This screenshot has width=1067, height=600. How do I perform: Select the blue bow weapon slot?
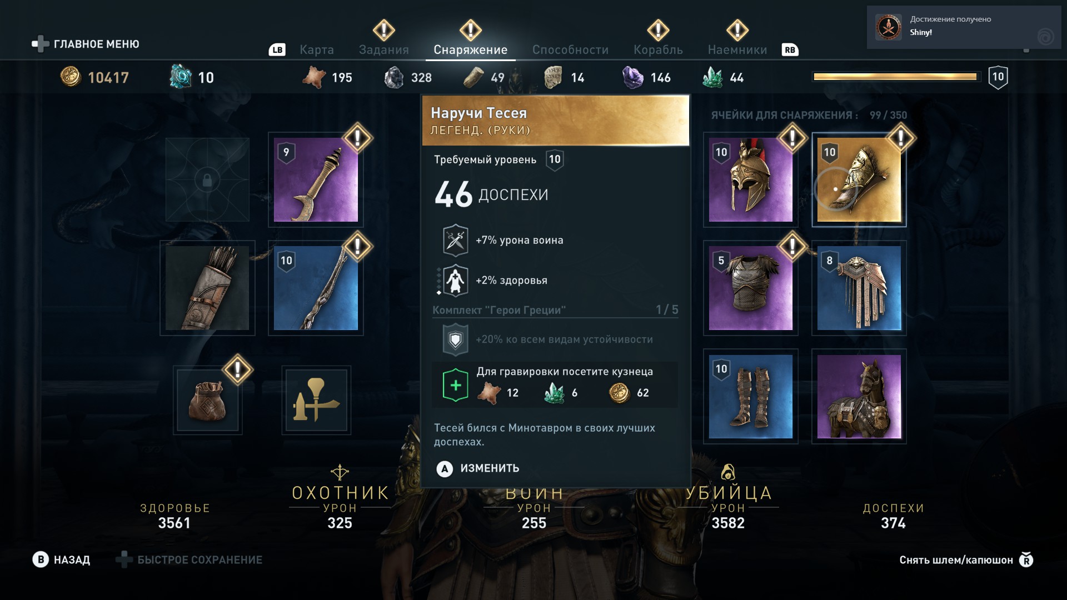[316, 288]
